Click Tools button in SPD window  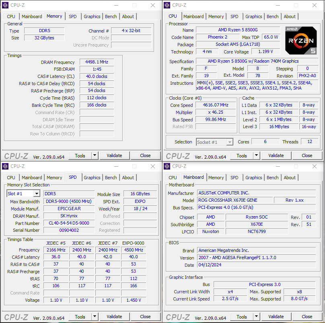pos(80,317)
